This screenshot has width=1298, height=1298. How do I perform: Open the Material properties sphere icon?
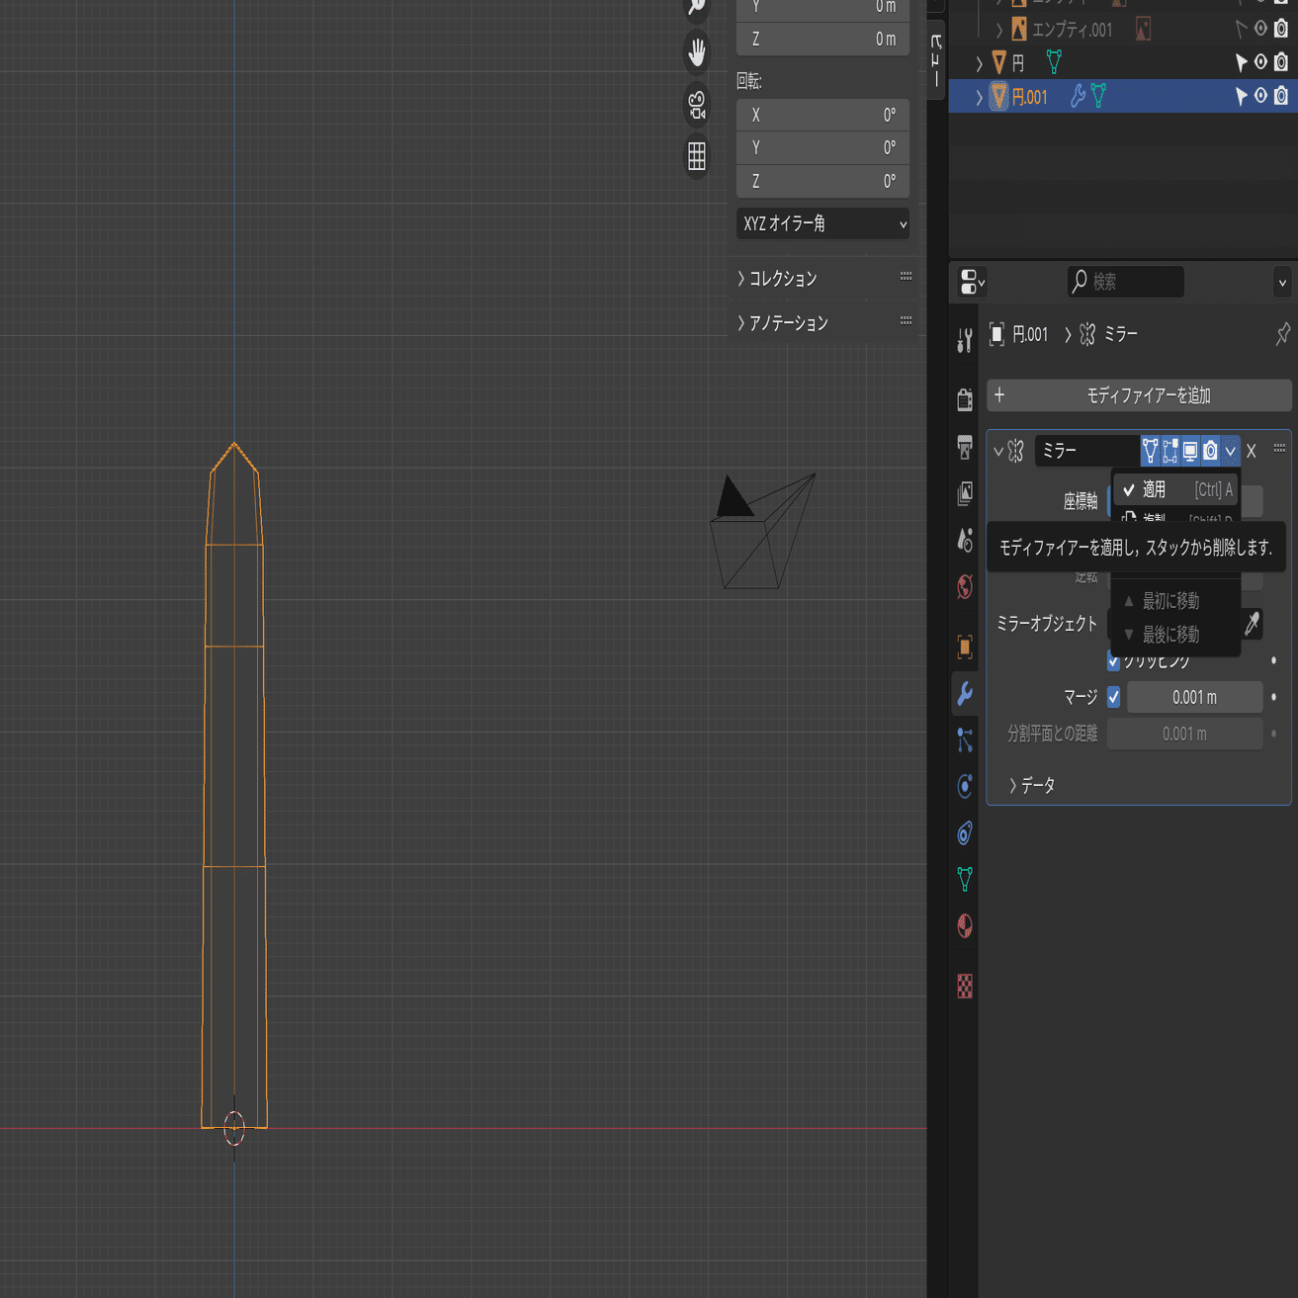point(965,926)
